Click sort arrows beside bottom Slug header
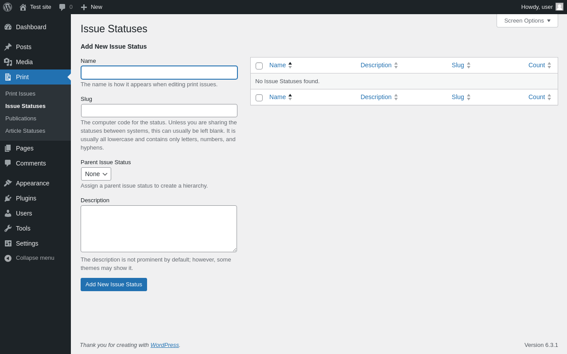 pyautogui.click(x=469, y=97)
